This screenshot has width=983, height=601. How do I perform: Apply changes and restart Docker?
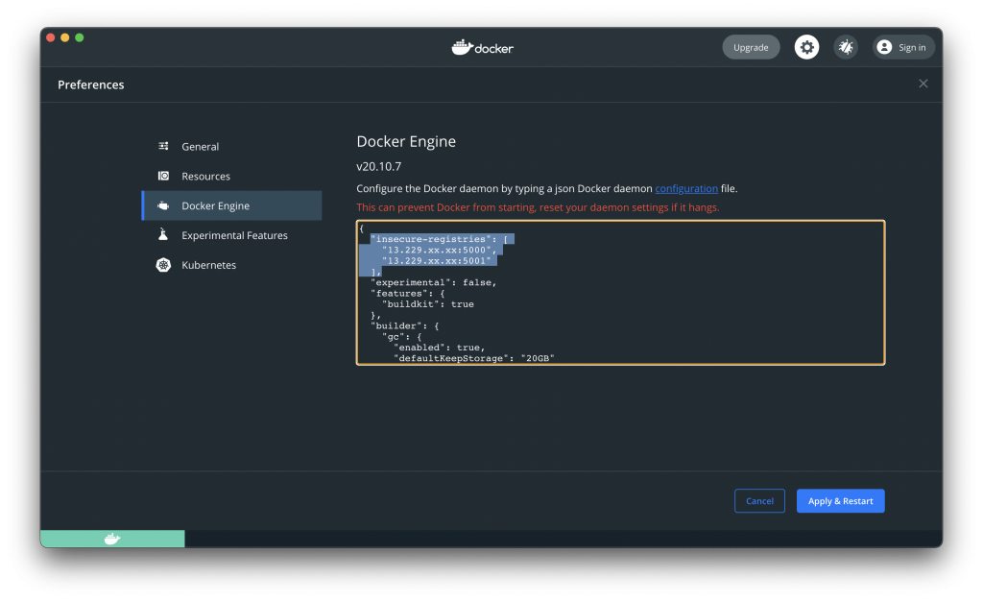[x=840, y=500]
